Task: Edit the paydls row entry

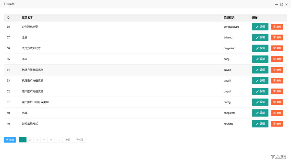Action: (260, 70)
